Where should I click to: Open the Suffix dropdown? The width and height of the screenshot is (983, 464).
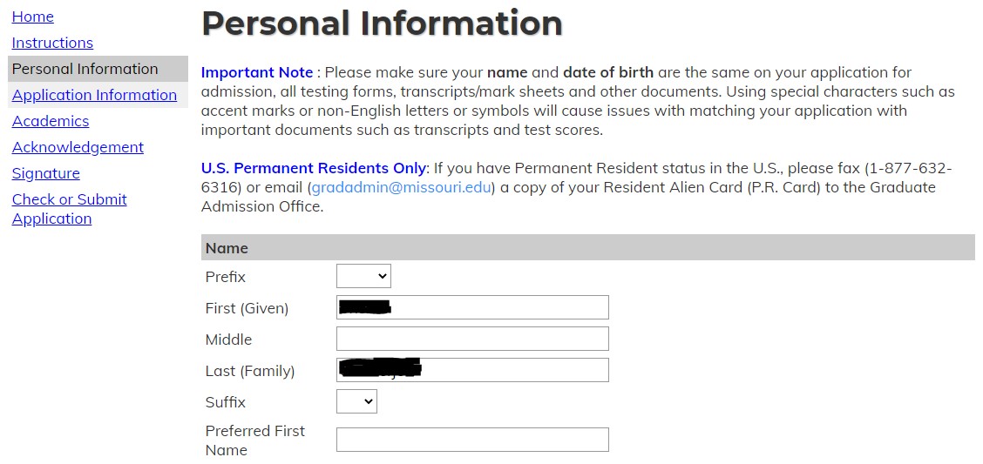coord(356,401)
